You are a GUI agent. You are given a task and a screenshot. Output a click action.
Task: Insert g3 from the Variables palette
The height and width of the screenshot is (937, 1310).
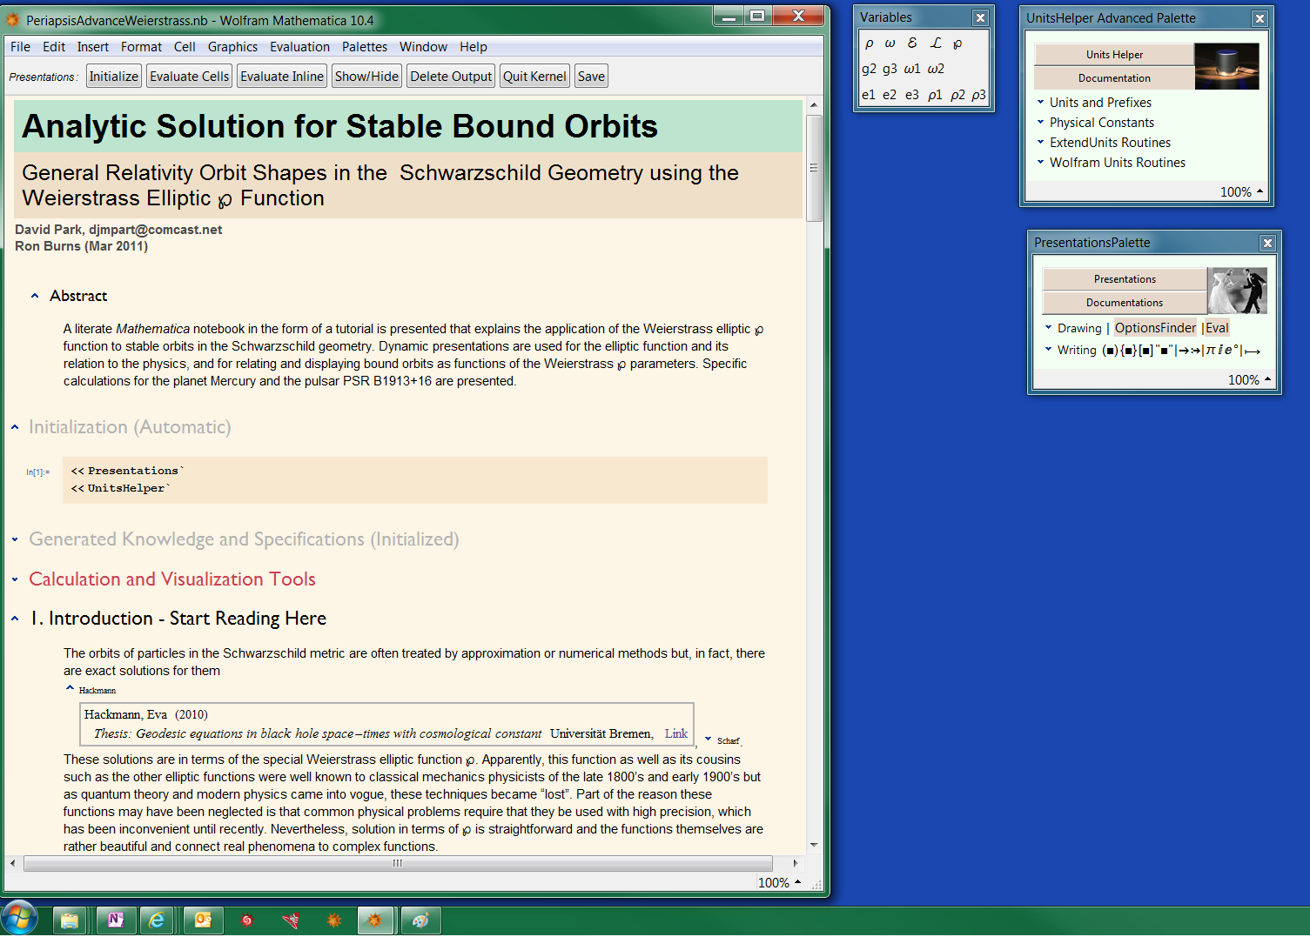tap(890, 69)
